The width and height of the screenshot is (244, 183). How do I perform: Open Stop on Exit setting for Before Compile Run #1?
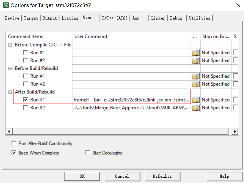216,53
